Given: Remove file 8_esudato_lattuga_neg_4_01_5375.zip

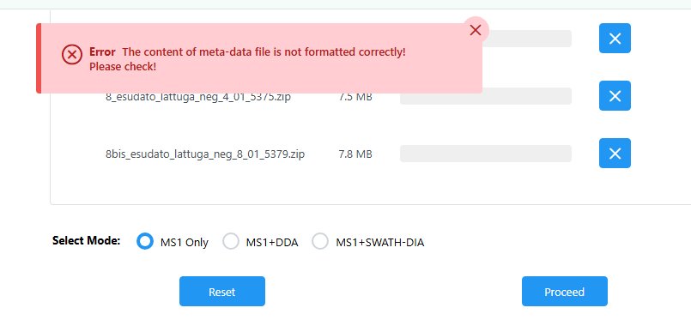Looking at the screenshot, I should (x=615, y=95).
